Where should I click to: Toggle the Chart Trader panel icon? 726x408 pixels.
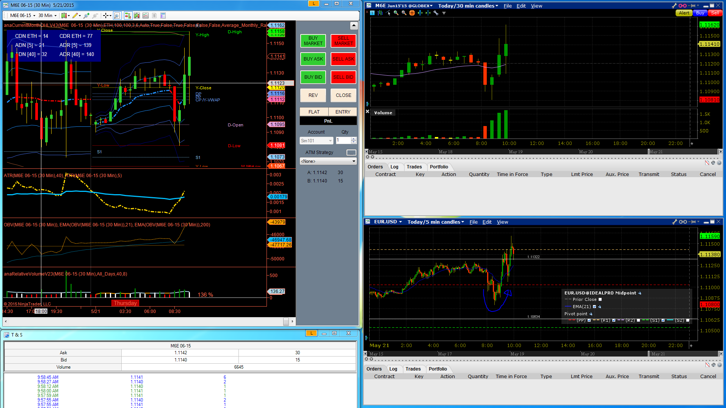click(128, 16)
